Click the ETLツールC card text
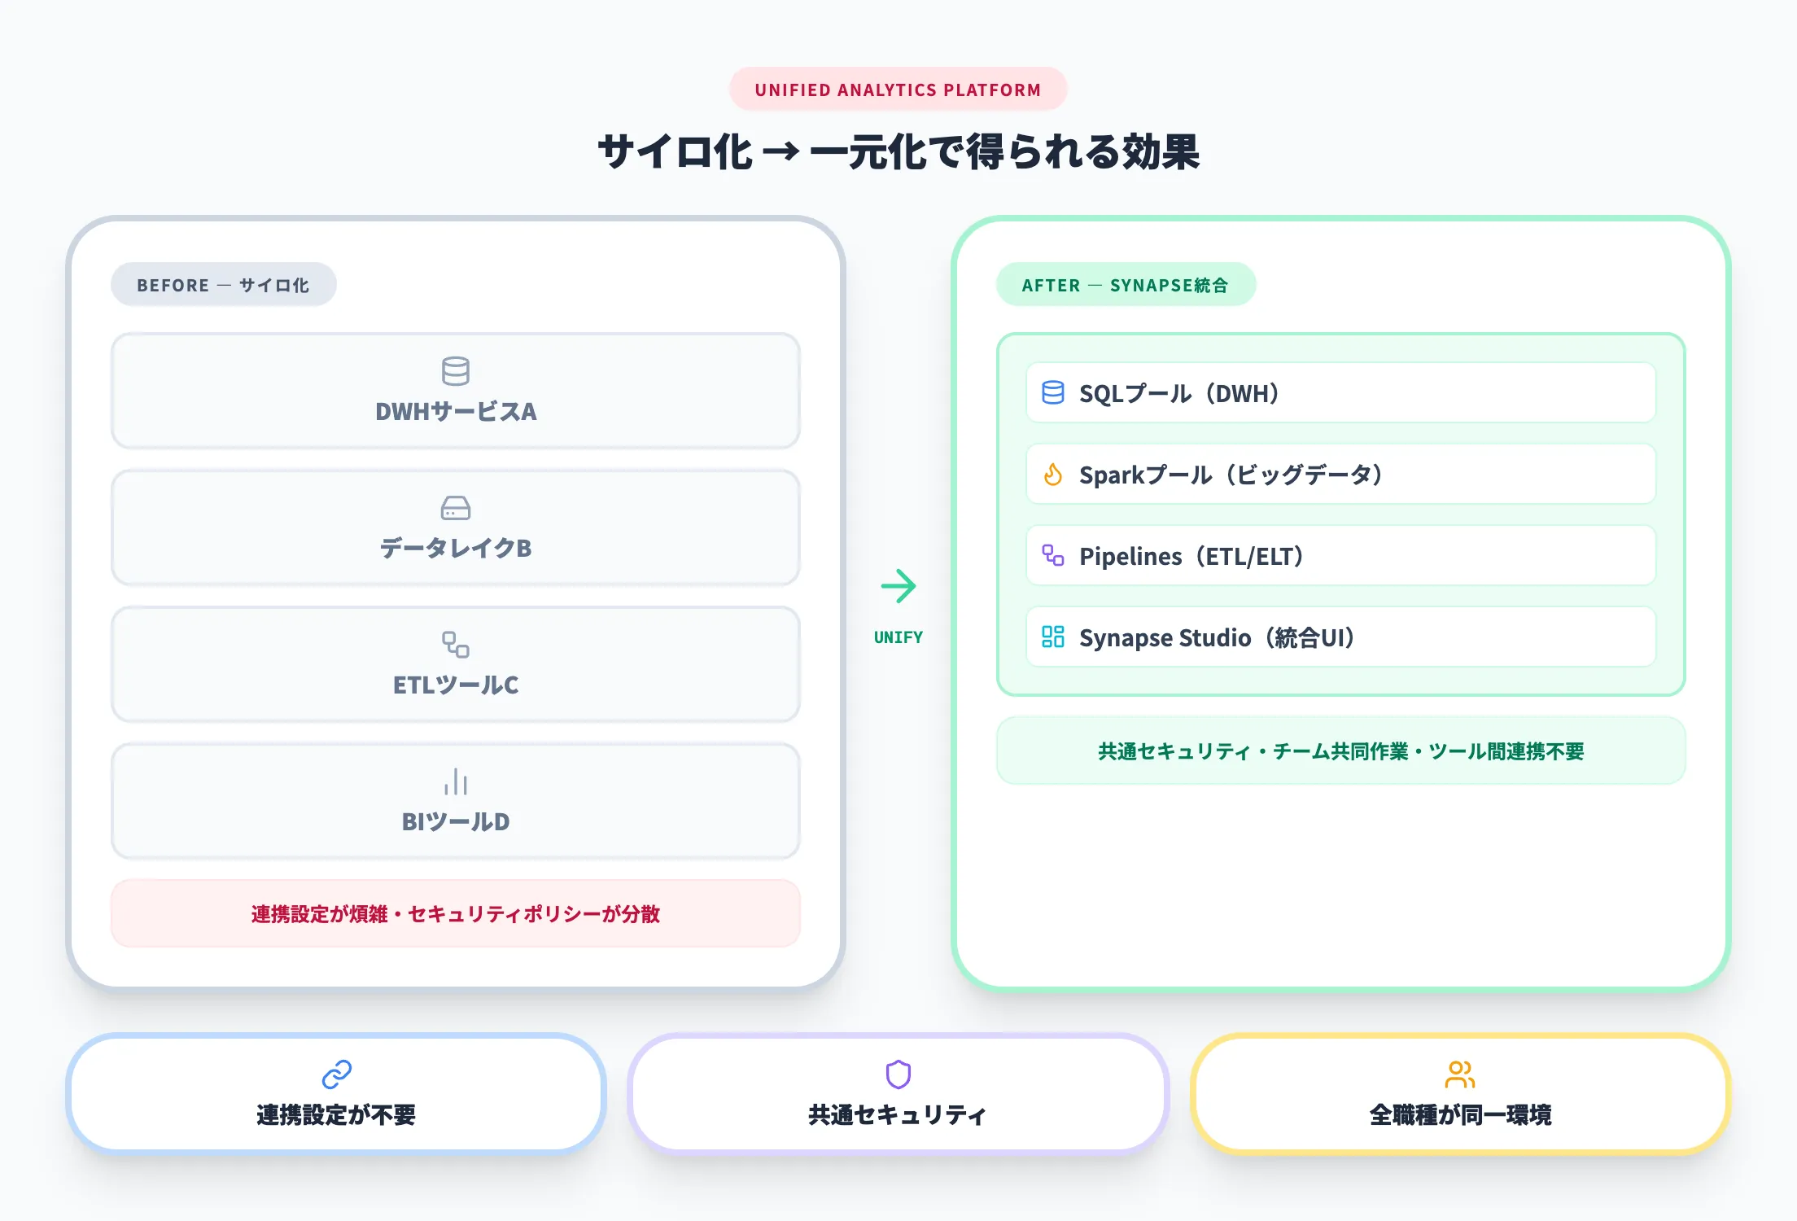The width and height of the screenshot is (1797, 1221). point(456,685)
